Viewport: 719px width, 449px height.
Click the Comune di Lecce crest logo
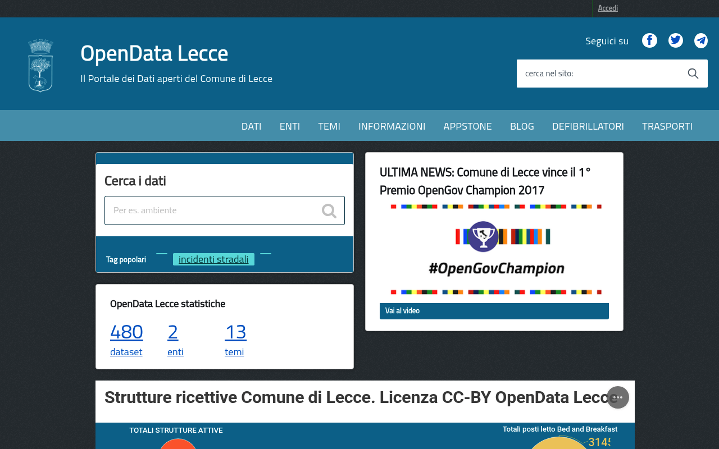tap(40, 66)
